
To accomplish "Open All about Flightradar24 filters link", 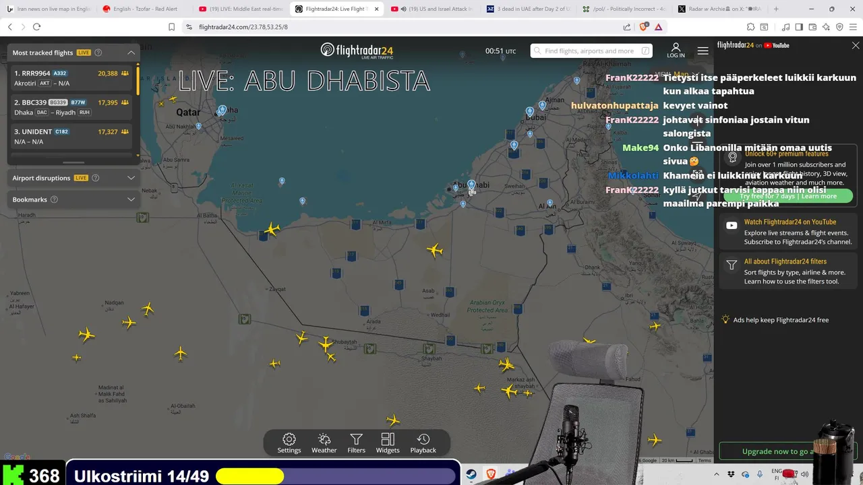I will (785, 261).
